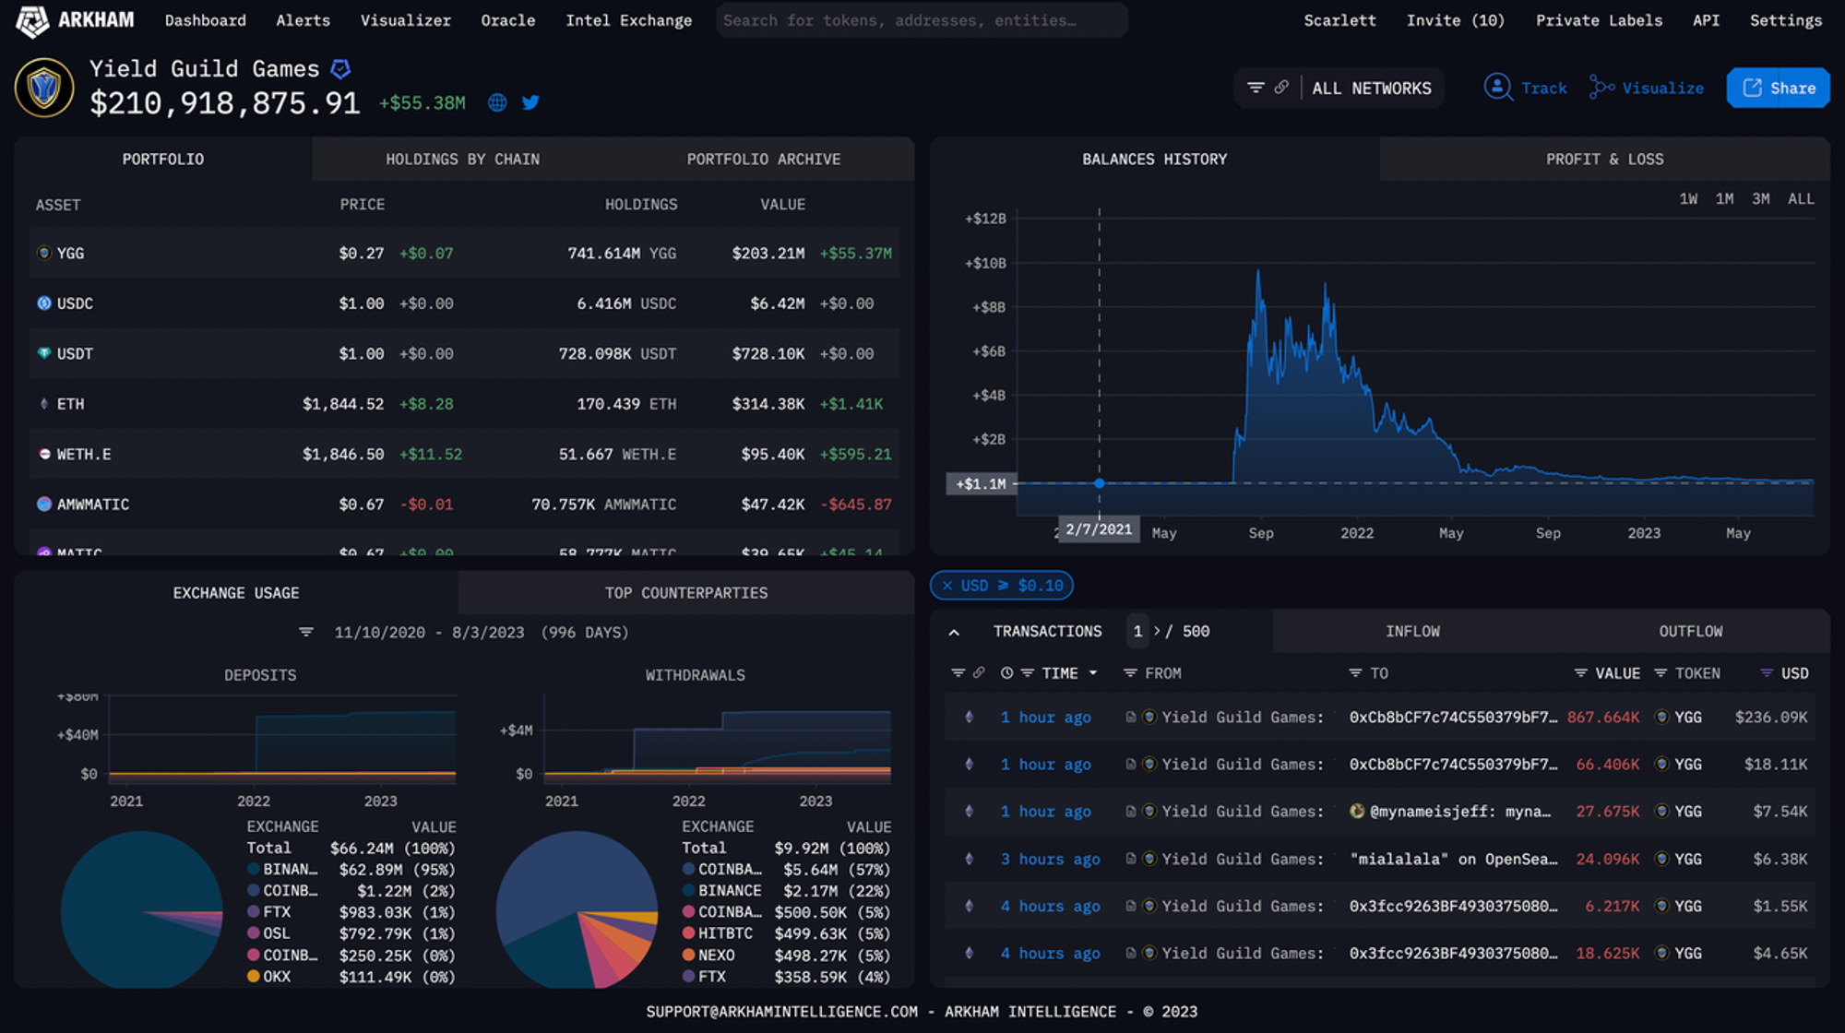Viewport: 1845px width, 1033px height.
Task: Collapse the Transactions panel chevron
Action: click(954, 633)
